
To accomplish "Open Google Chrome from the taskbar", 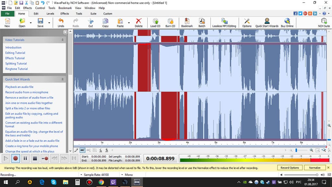I will pyautogui.click(x=101, y=182).
